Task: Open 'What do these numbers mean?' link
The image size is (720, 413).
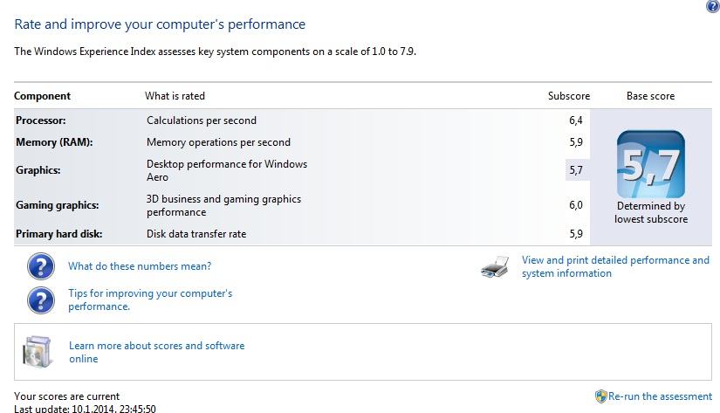Action: (140, 266)
